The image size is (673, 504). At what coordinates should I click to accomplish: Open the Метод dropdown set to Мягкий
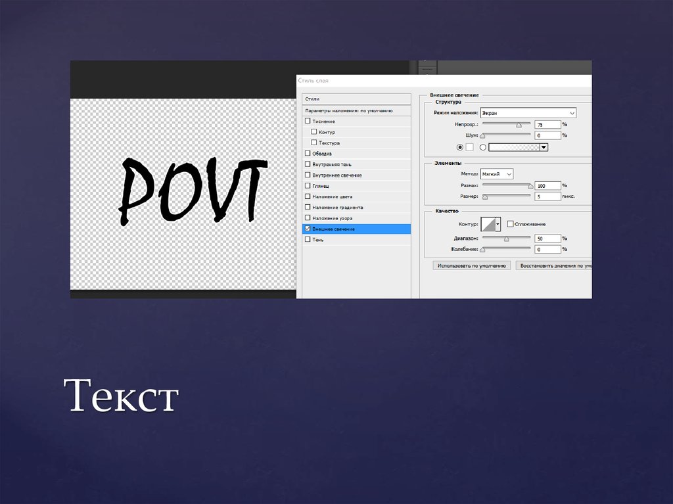496,174
